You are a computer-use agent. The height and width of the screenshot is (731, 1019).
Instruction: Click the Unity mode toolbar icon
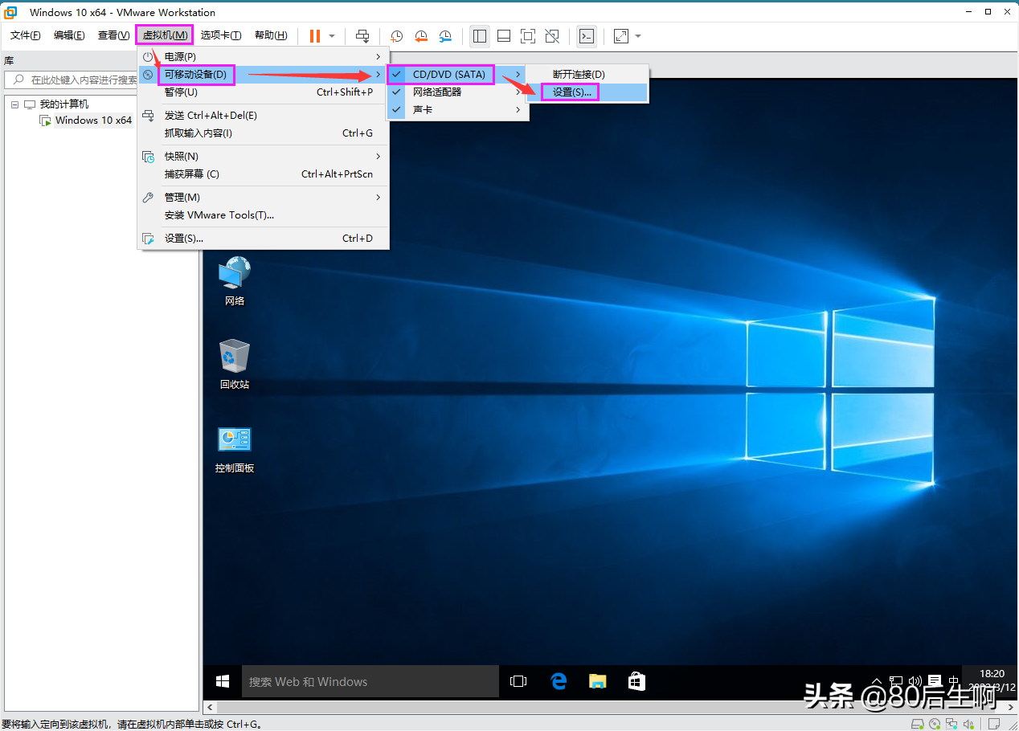click(x=552, y=36)
